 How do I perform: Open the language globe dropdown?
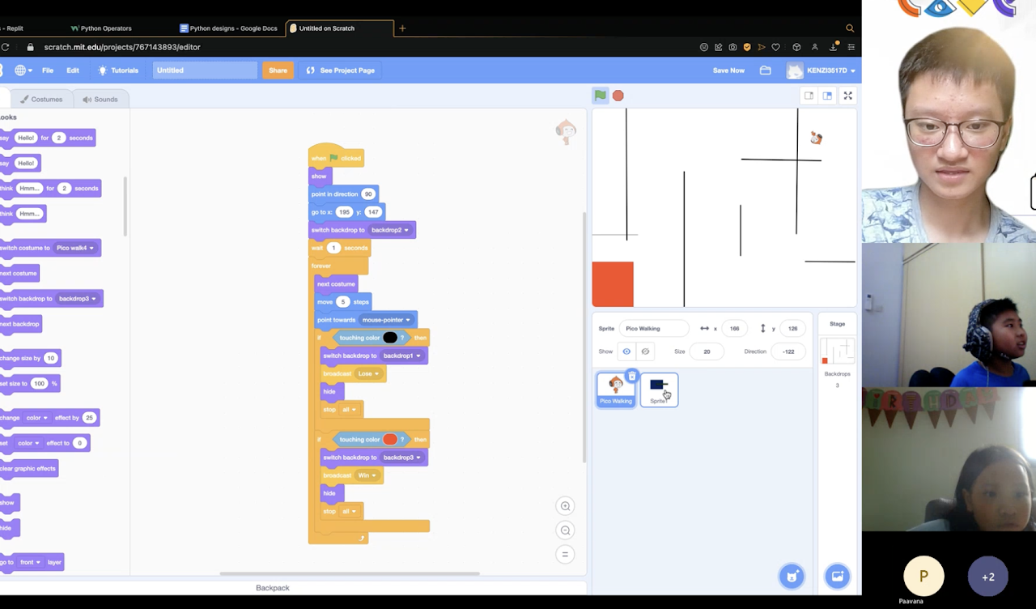(23, 70)
